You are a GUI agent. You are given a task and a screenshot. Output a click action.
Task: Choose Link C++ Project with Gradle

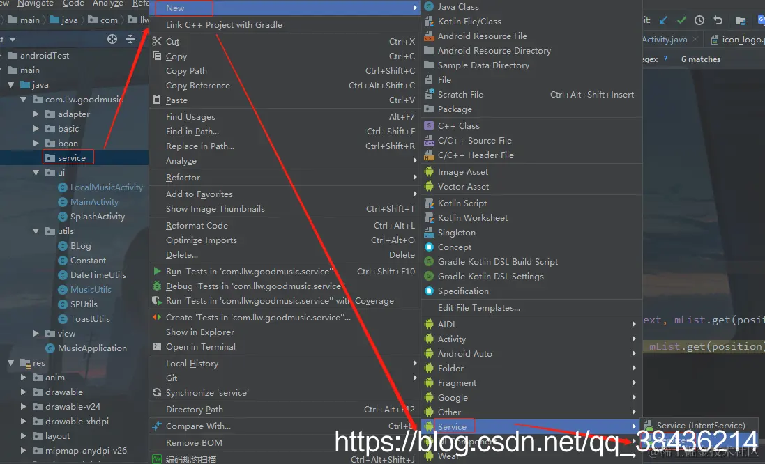(285, 25)
